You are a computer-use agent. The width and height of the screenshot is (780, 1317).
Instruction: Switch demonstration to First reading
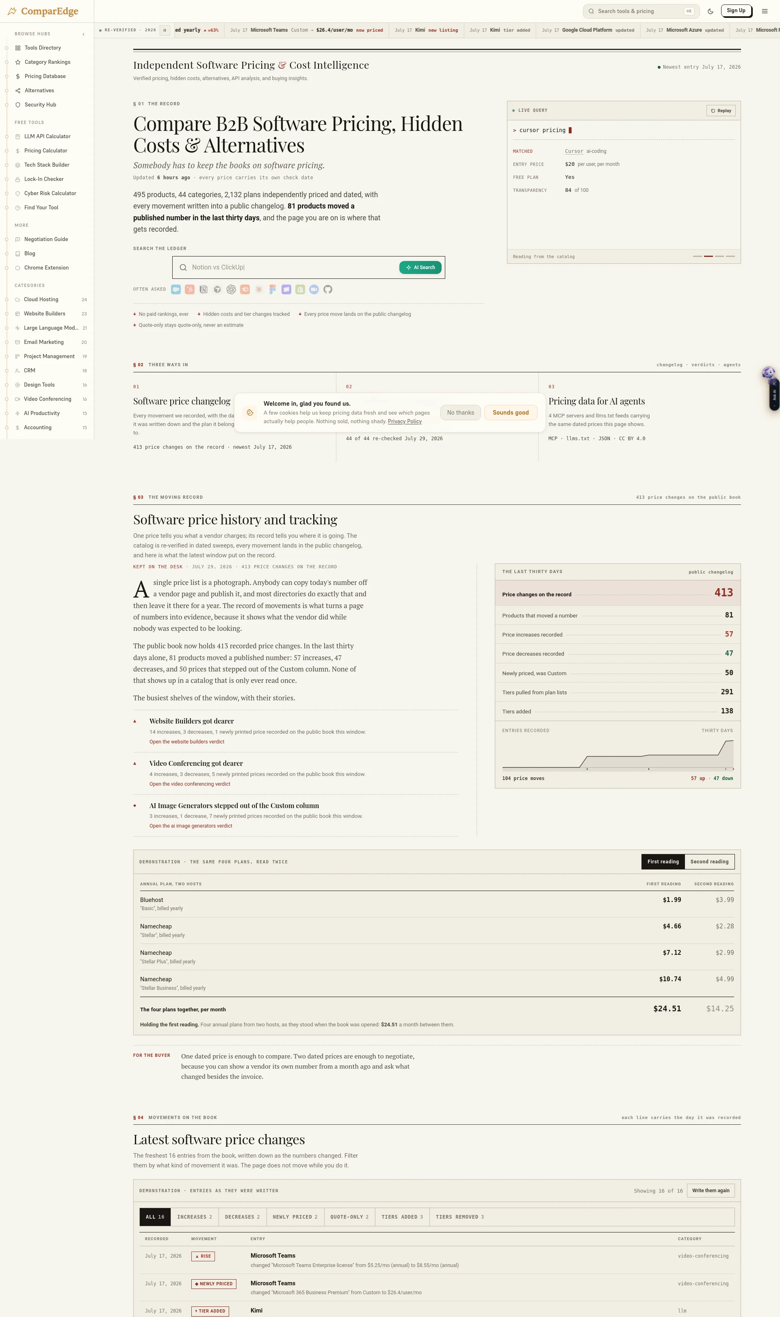coord(663,861)
